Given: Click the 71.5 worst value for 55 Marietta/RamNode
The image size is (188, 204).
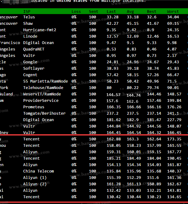Looking at the screenshot, I should 172,81.
